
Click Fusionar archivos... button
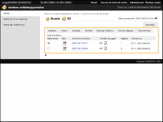tap(105, 31)
